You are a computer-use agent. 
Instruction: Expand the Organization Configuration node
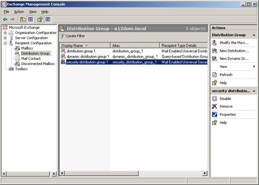(x=5, y=33)
